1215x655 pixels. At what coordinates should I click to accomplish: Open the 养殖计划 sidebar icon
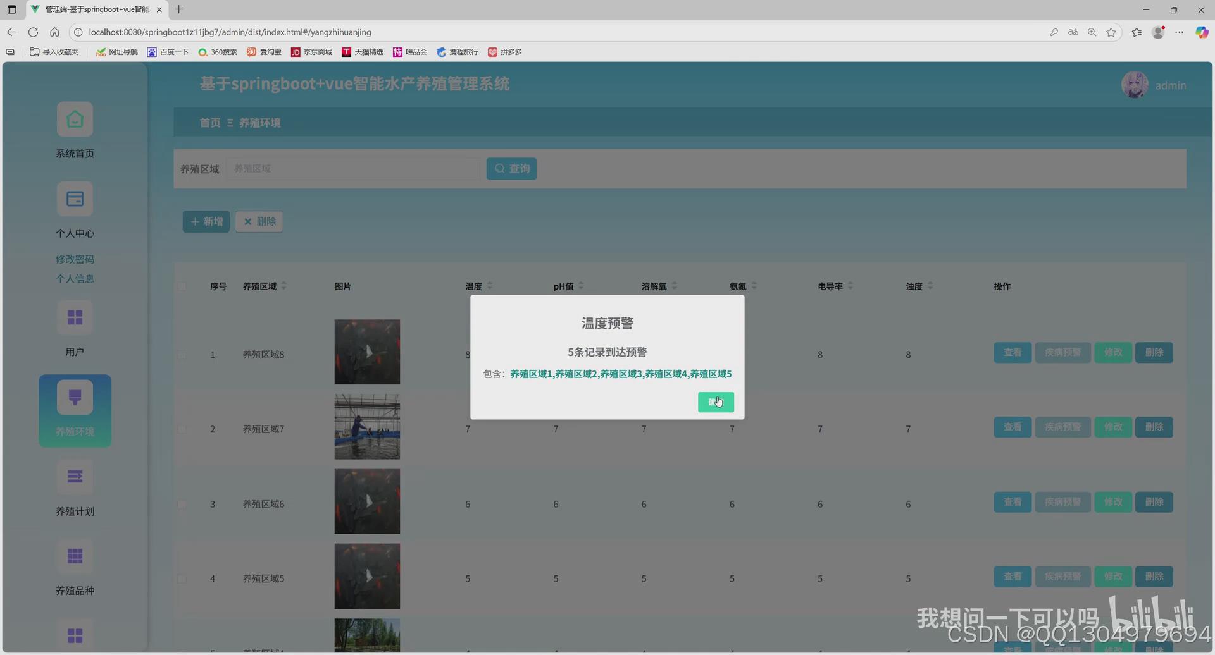tap(75, 477)
